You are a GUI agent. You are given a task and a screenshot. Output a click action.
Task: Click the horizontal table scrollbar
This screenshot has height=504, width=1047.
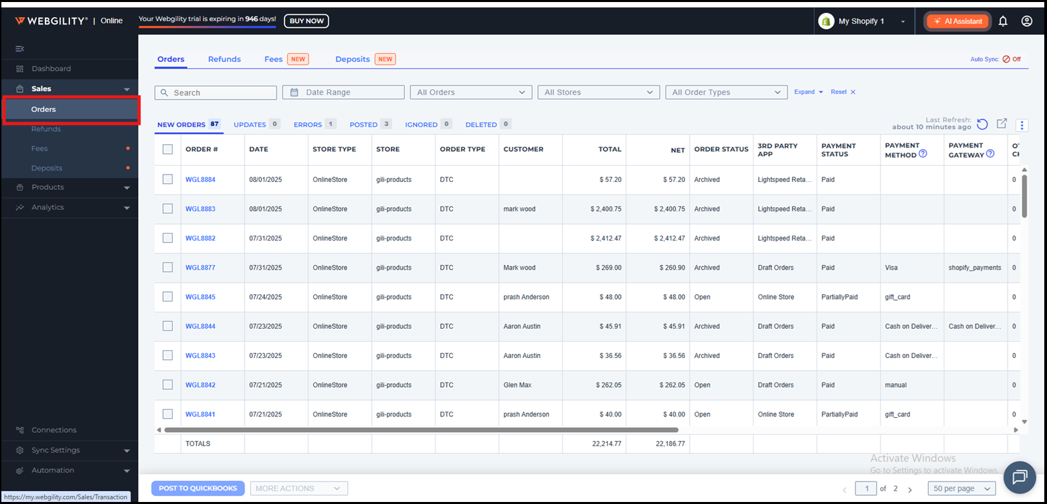coord(421,430)
